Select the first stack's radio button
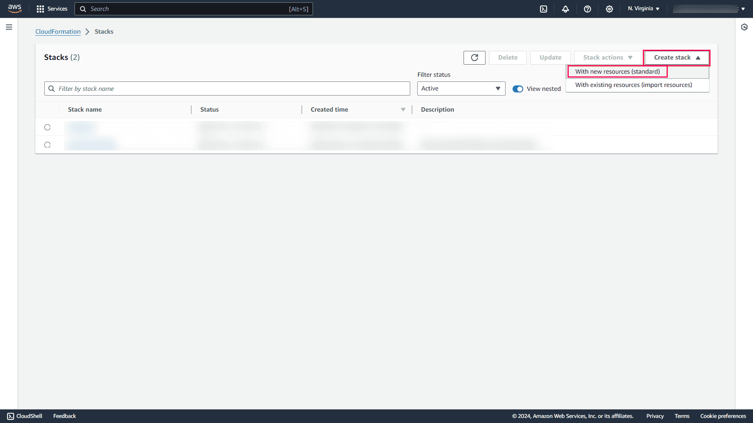This screenshot has width=753, height=423. 47,127
